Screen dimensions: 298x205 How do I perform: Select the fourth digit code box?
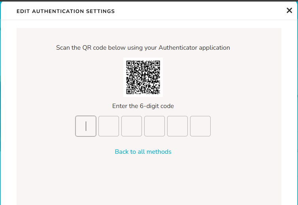click(155, 126)
